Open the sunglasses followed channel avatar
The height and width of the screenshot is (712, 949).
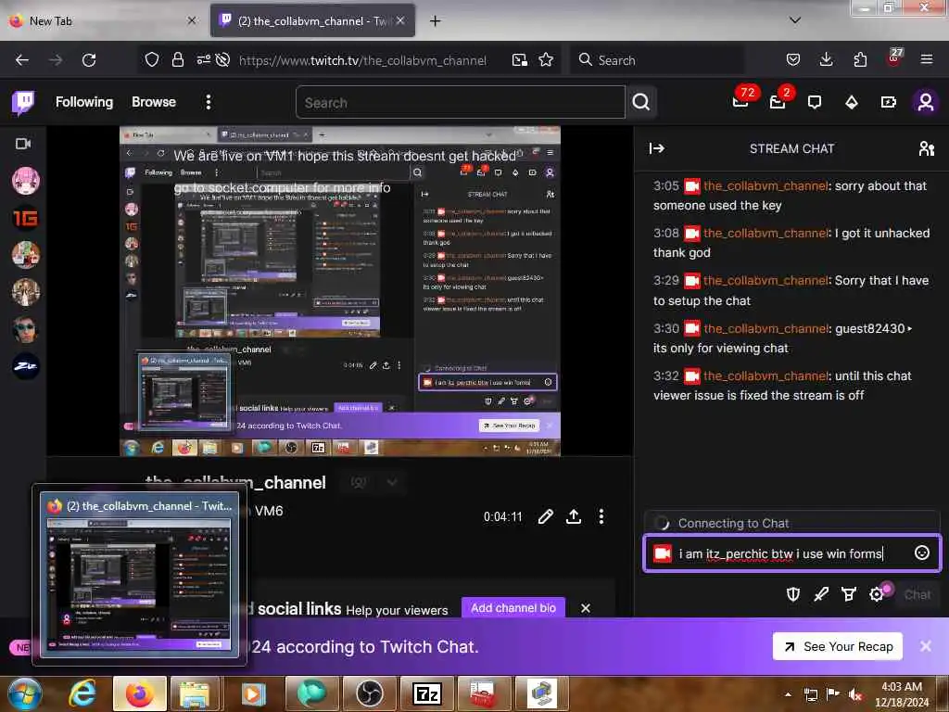pyautogui.click(x=25, y=329)
